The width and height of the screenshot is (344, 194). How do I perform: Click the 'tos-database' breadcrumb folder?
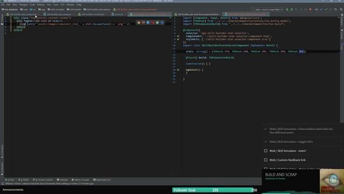click(10, 10)
